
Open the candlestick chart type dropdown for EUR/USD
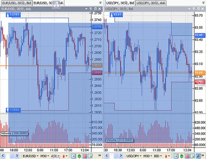pos(65,156)
